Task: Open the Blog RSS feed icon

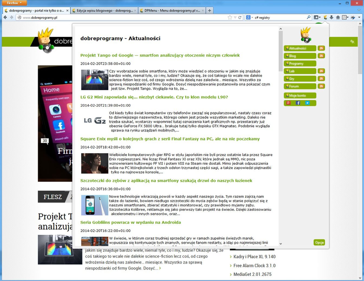Action: (321, 56)
